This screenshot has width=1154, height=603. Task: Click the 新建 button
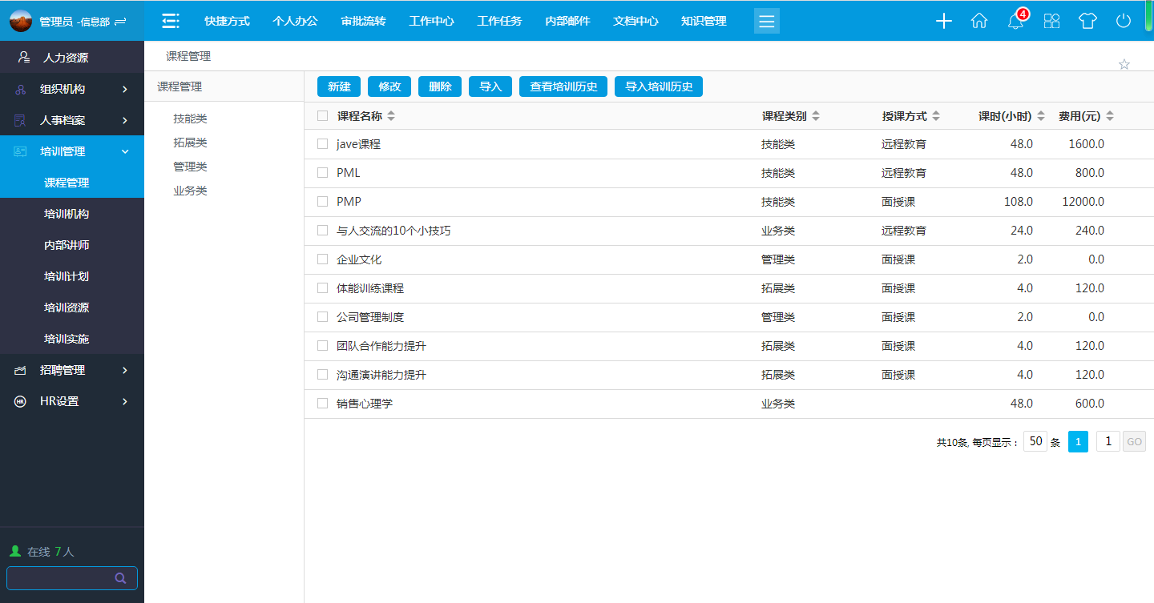tap(339, 86)
